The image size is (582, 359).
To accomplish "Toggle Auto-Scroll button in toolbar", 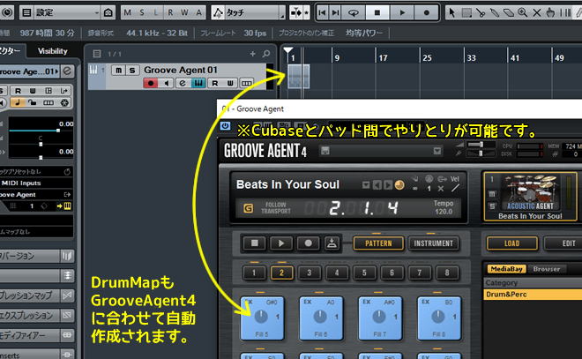I will 296,12.
